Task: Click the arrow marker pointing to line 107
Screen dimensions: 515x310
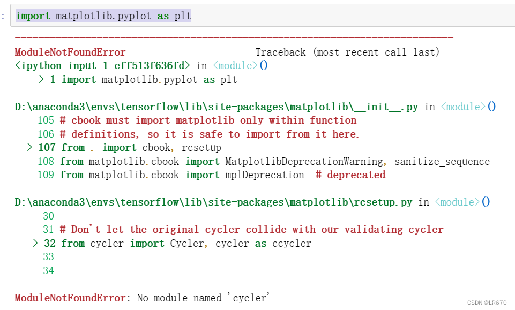Action: pos(24,147)
